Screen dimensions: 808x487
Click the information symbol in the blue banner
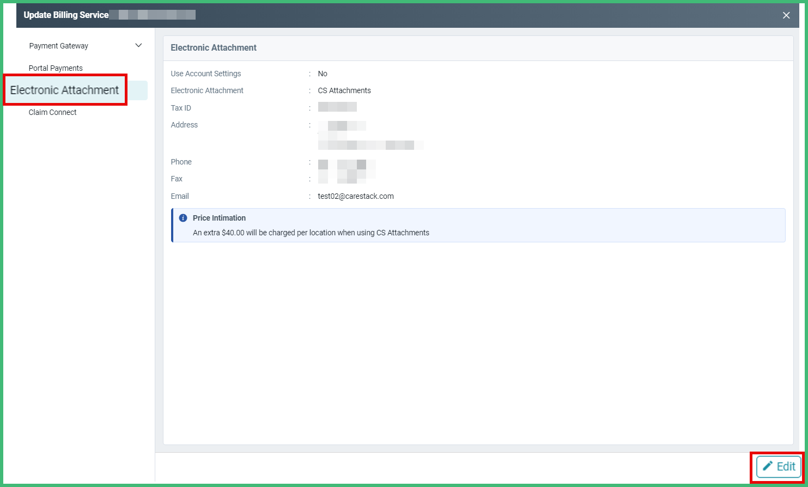[183, 217]
